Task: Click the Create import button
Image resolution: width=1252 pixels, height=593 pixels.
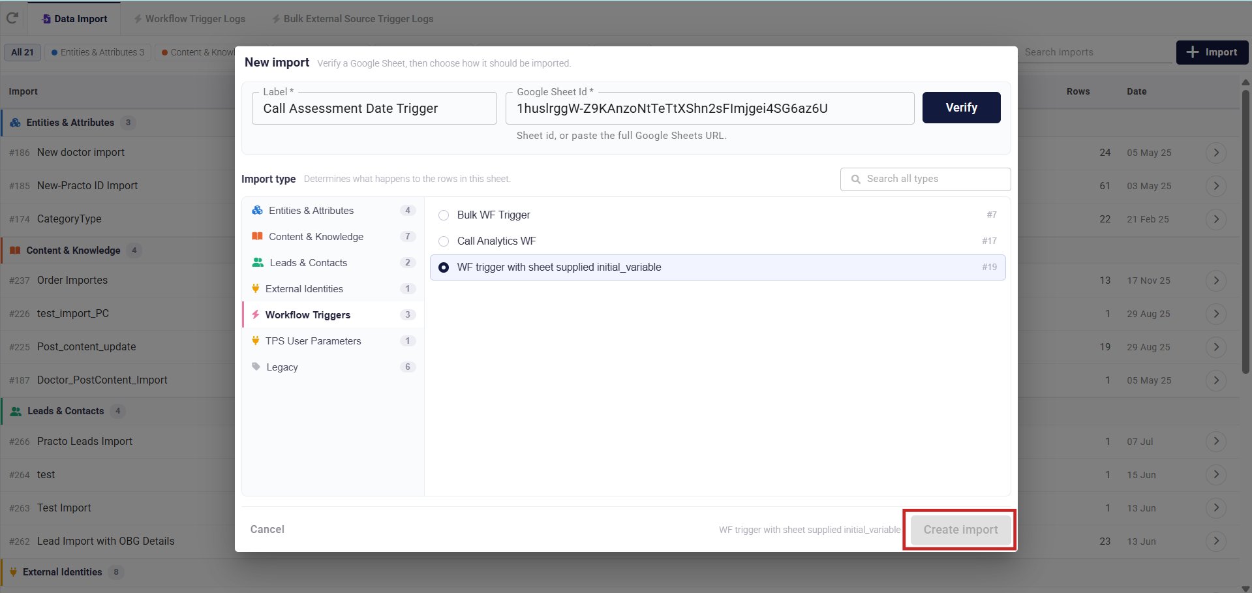Action: (x=960, y=530)
